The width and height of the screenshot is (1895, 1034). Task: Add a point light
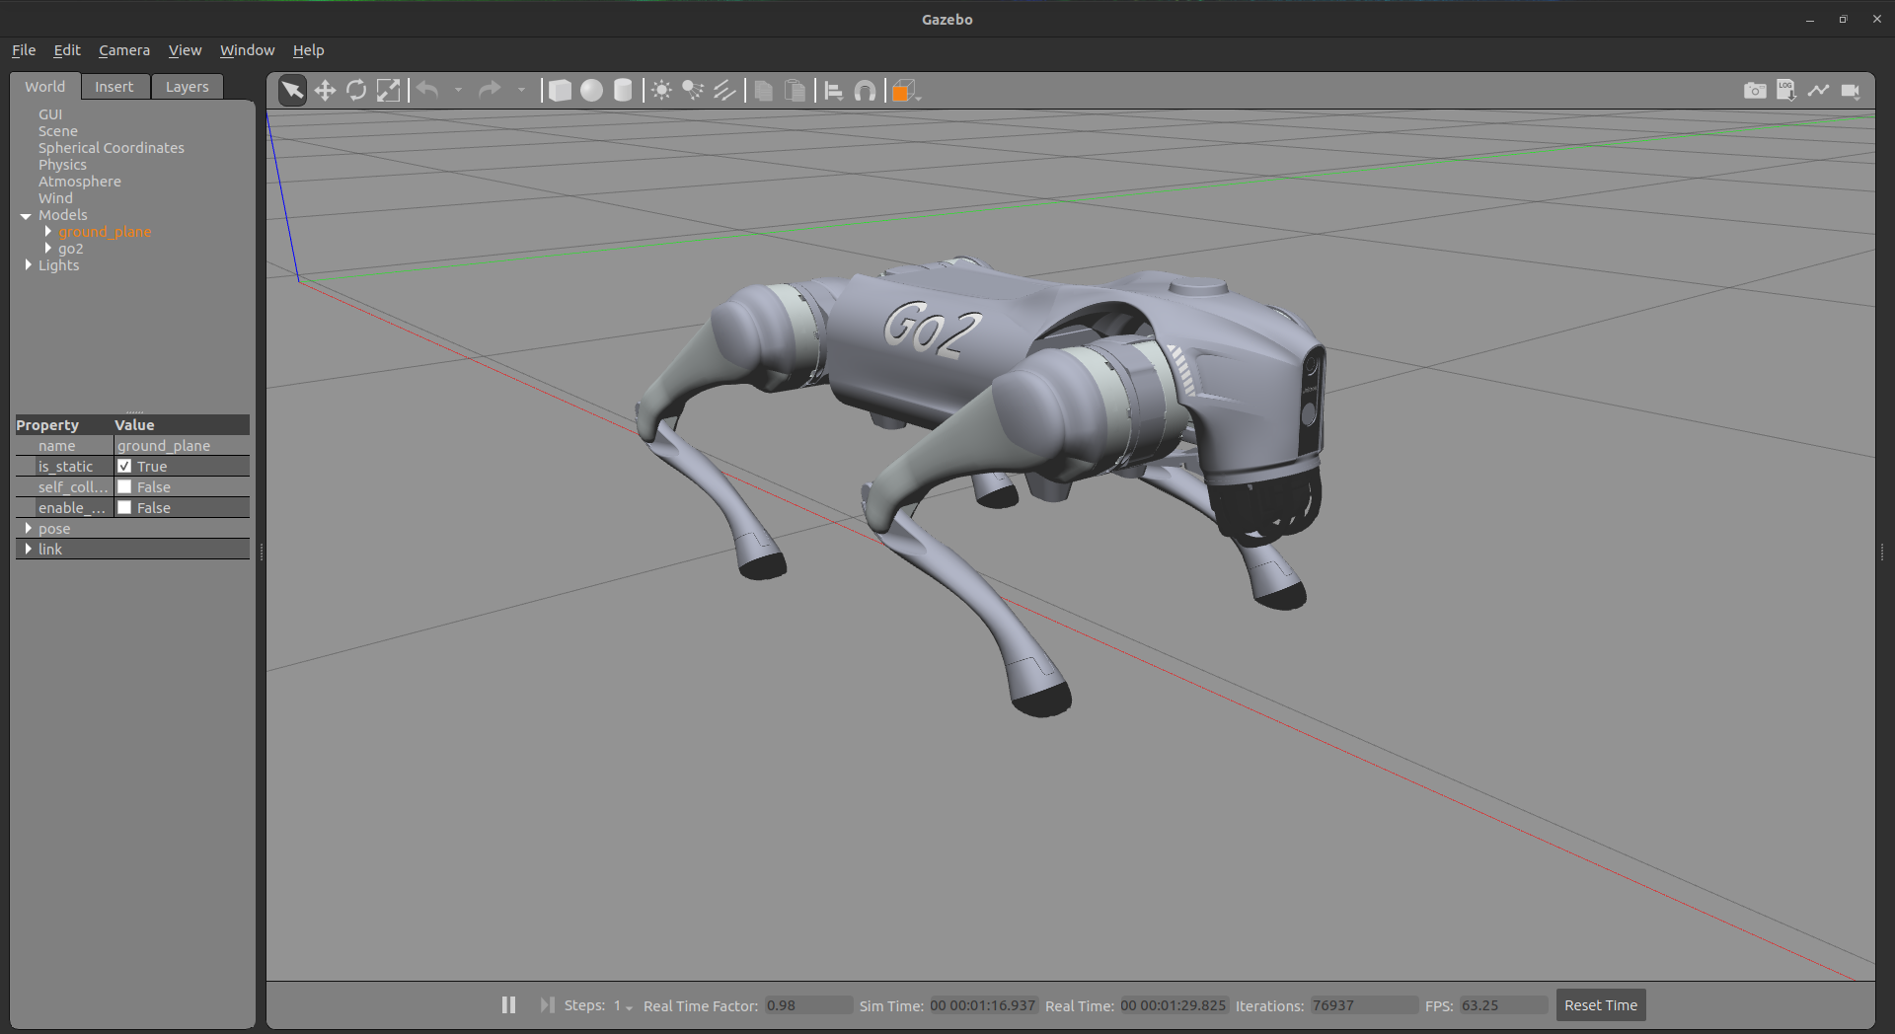point(661,91)
